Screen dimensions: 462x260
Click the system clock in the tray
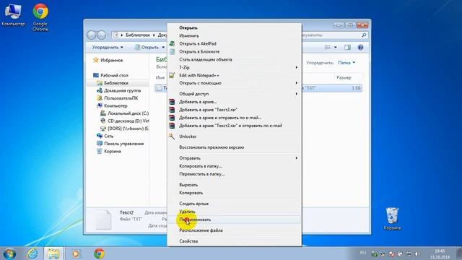(440, 253)
